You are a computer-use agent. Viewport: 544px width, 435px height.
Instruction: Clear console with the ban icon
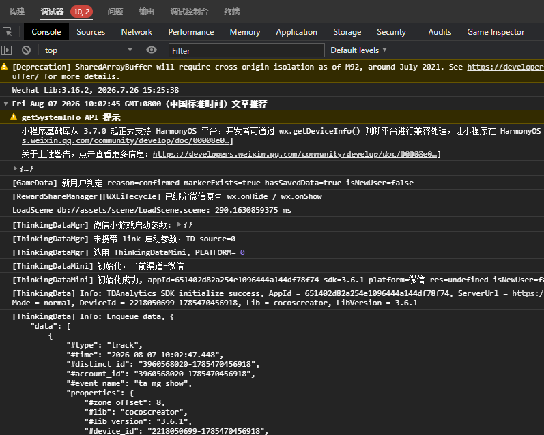[26, 50]
